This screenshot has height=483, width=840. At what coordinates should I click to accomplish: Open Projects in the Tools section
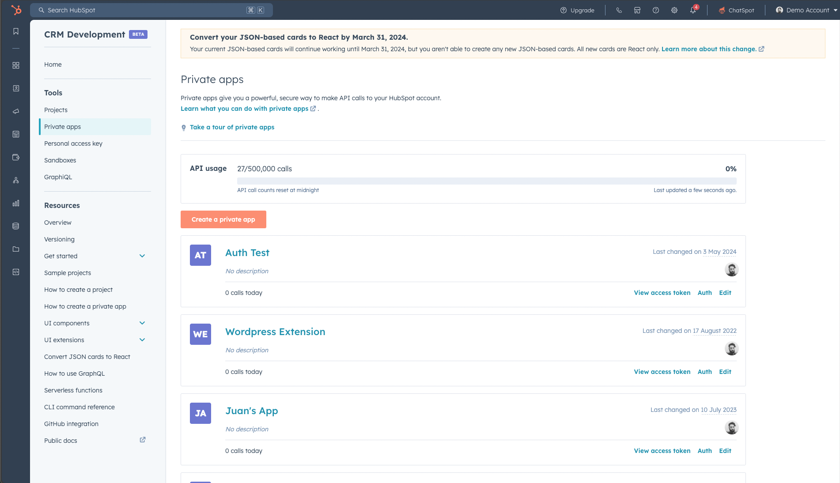point(56,110)
